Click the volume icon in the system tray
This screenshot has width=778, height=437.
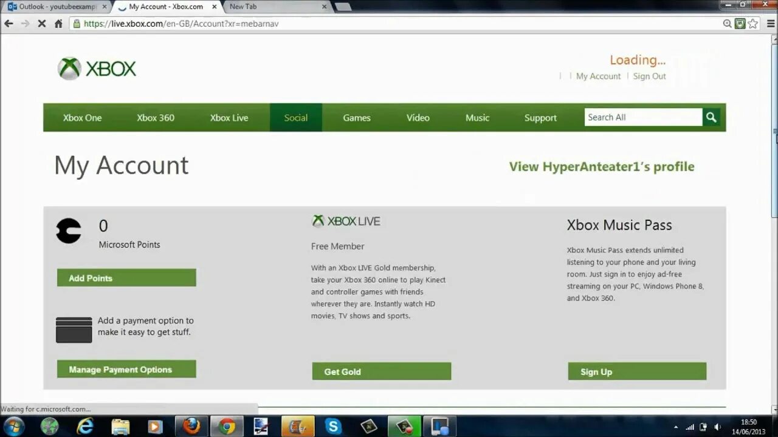pos(717,427)
